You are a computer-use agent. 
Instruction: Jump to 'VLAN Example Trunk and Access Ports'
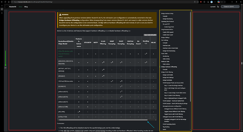(173, 83)
